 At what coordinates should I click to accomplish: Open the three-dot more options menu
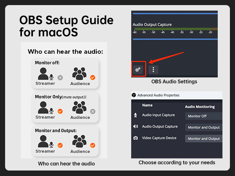[x=153, y=70]
